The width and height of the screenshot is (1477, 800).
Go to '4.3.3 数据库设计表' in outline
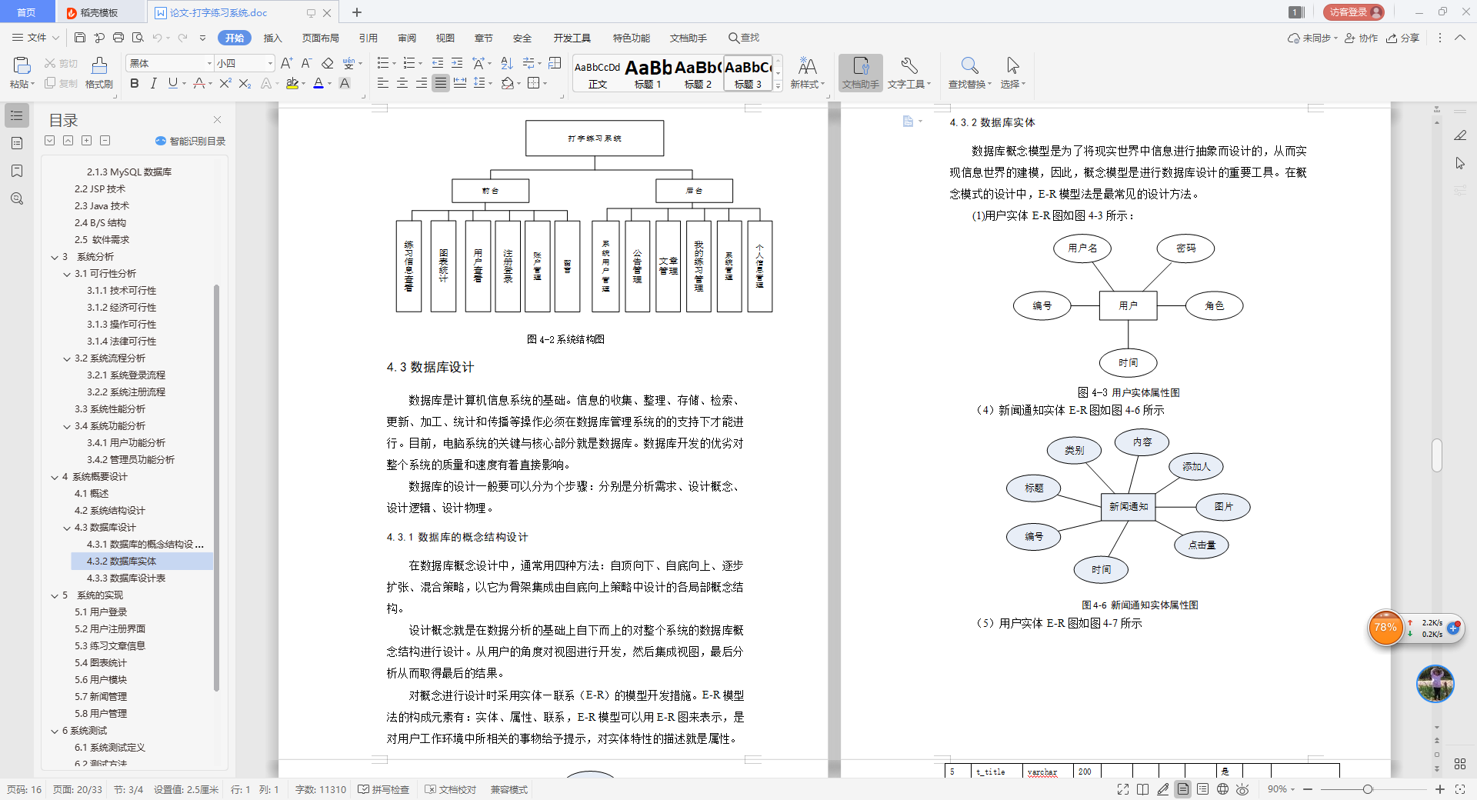(x=126, y=578)
